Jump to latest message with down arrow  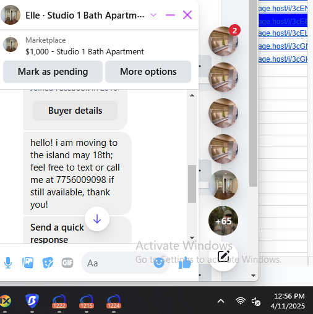(97, 219)
